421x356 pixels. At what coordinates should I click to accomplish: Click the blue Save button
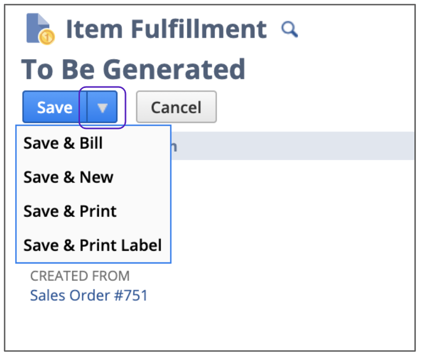click(55, 107)
